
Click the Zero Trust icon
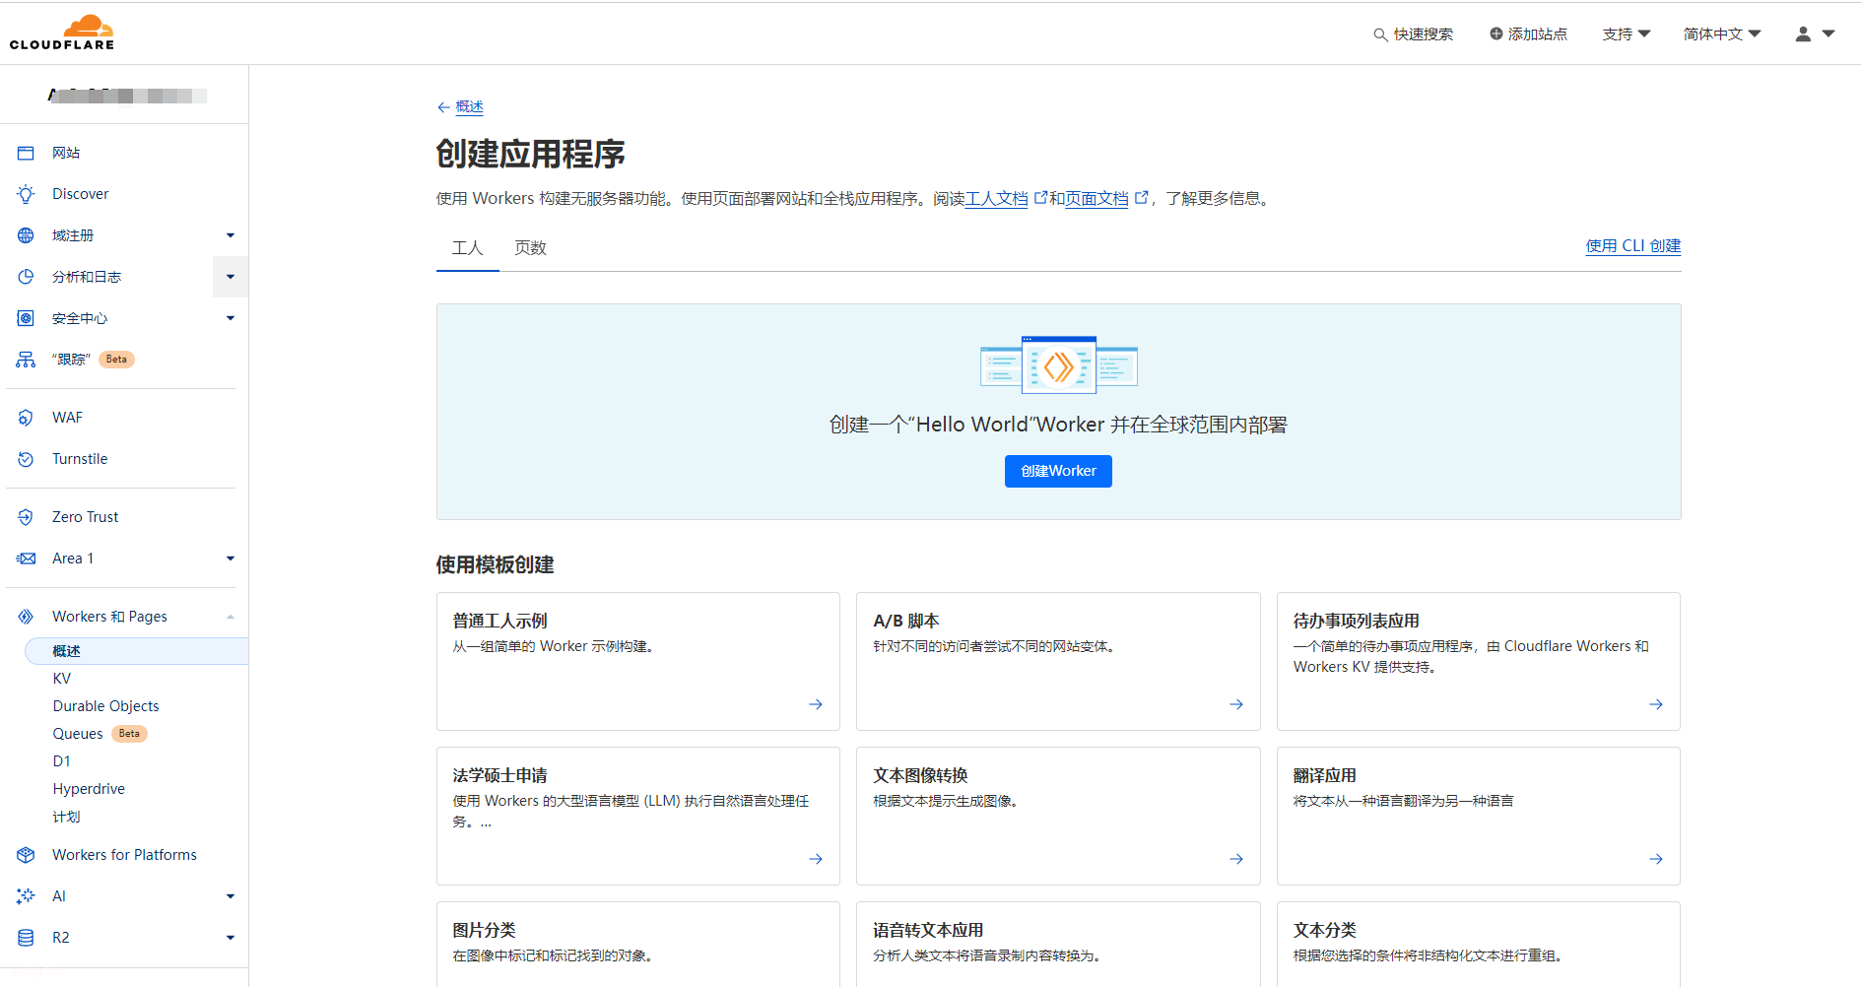click(26, 517)
